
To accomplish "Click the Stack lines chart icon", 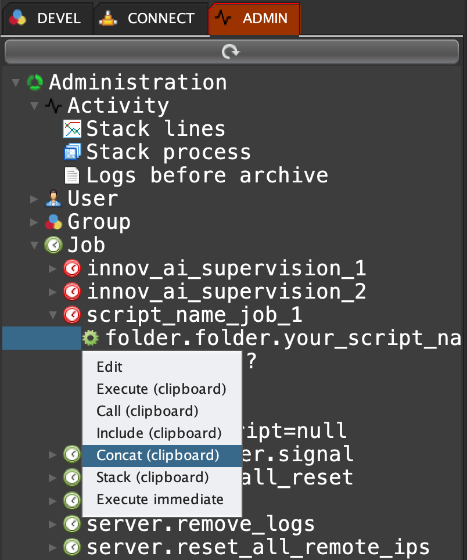I will click(71, 129).
